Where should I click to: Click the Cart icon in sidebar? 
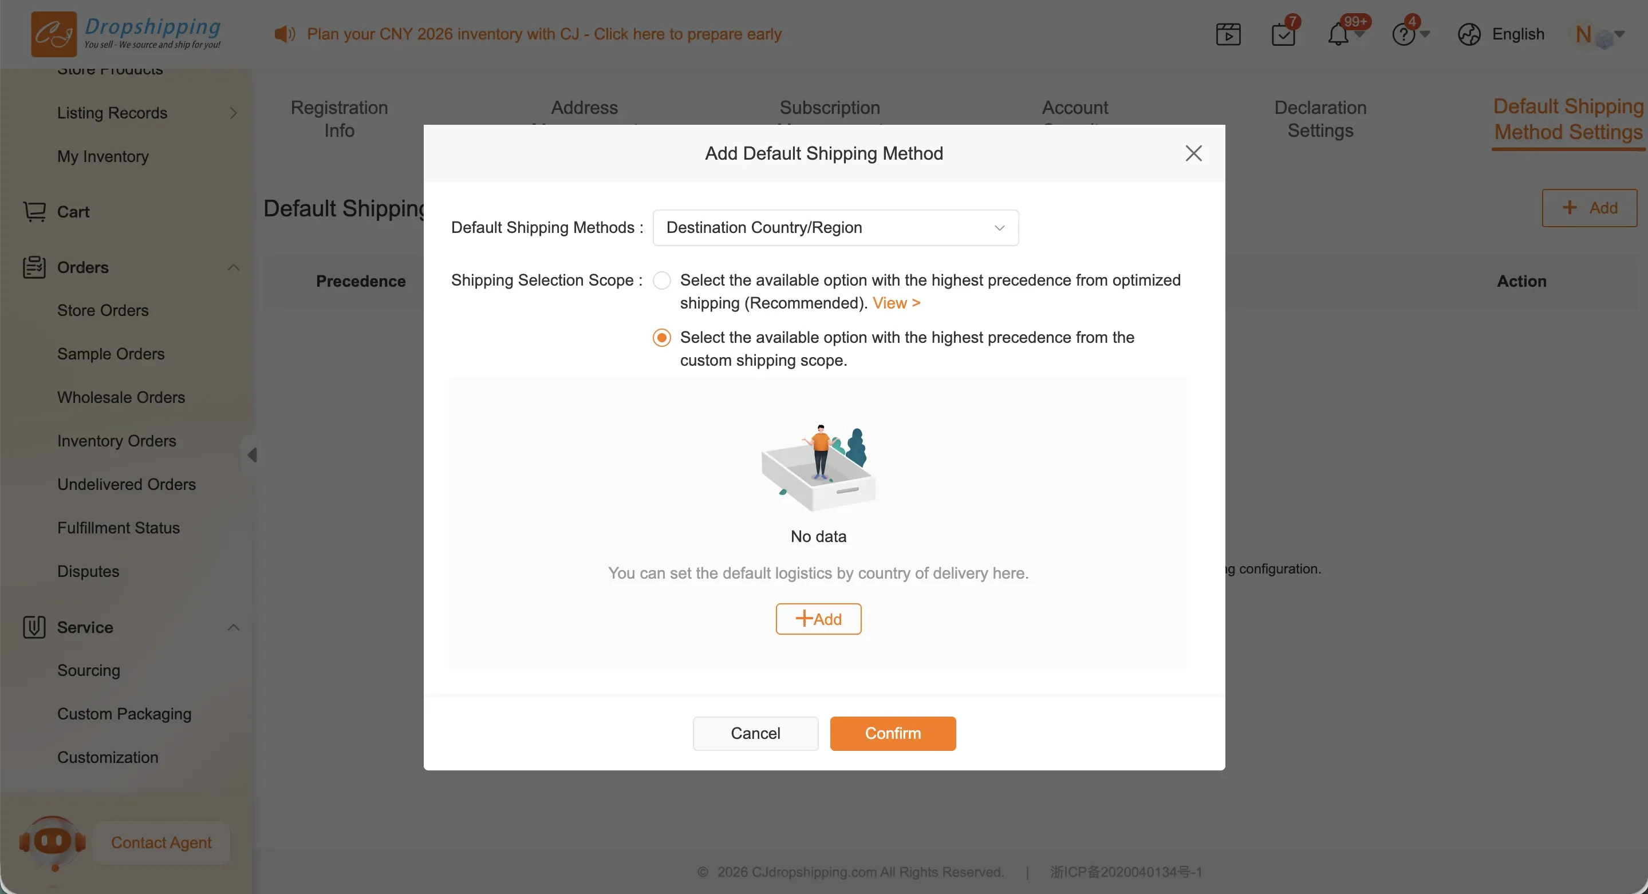(x=34, y=212)
